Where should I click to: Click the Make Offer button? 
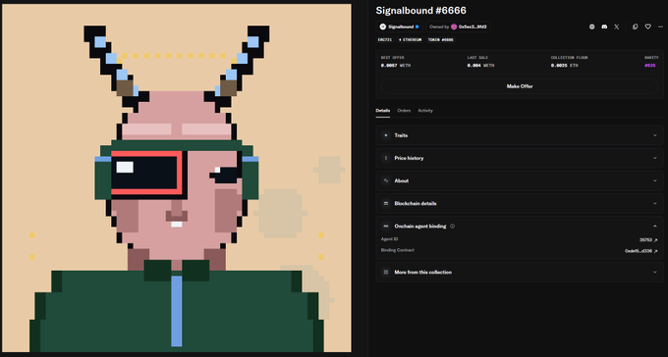(520, 86)
